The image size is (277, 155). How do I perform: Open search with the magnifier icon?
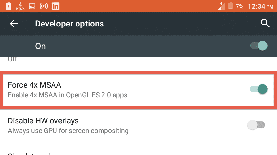coord(265,23)
